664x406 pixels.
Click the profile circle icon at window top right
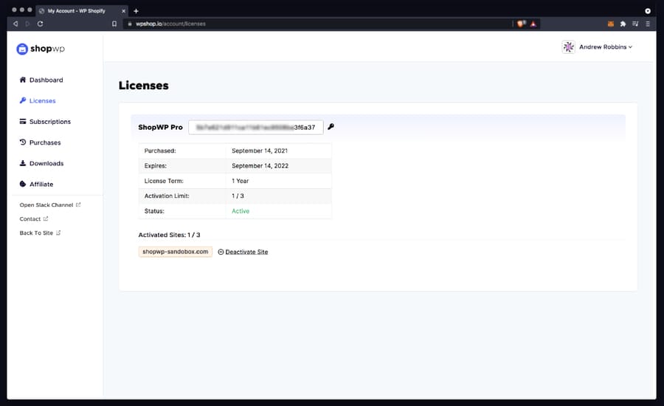coord(648,11)
